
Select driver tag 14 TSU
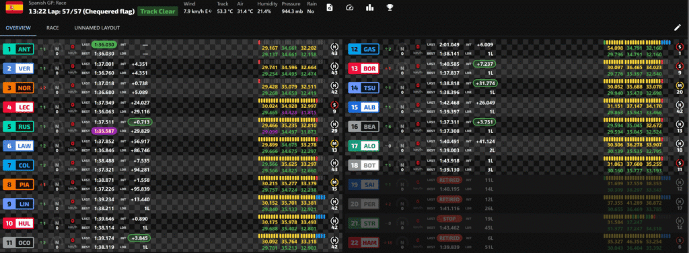coord(364,88)
